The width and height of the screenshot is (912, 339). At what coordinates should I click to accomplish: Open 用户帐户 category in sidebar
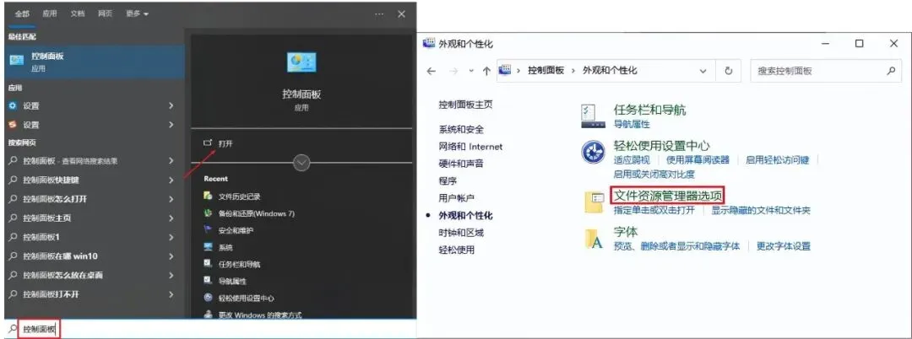click(457, 198)
